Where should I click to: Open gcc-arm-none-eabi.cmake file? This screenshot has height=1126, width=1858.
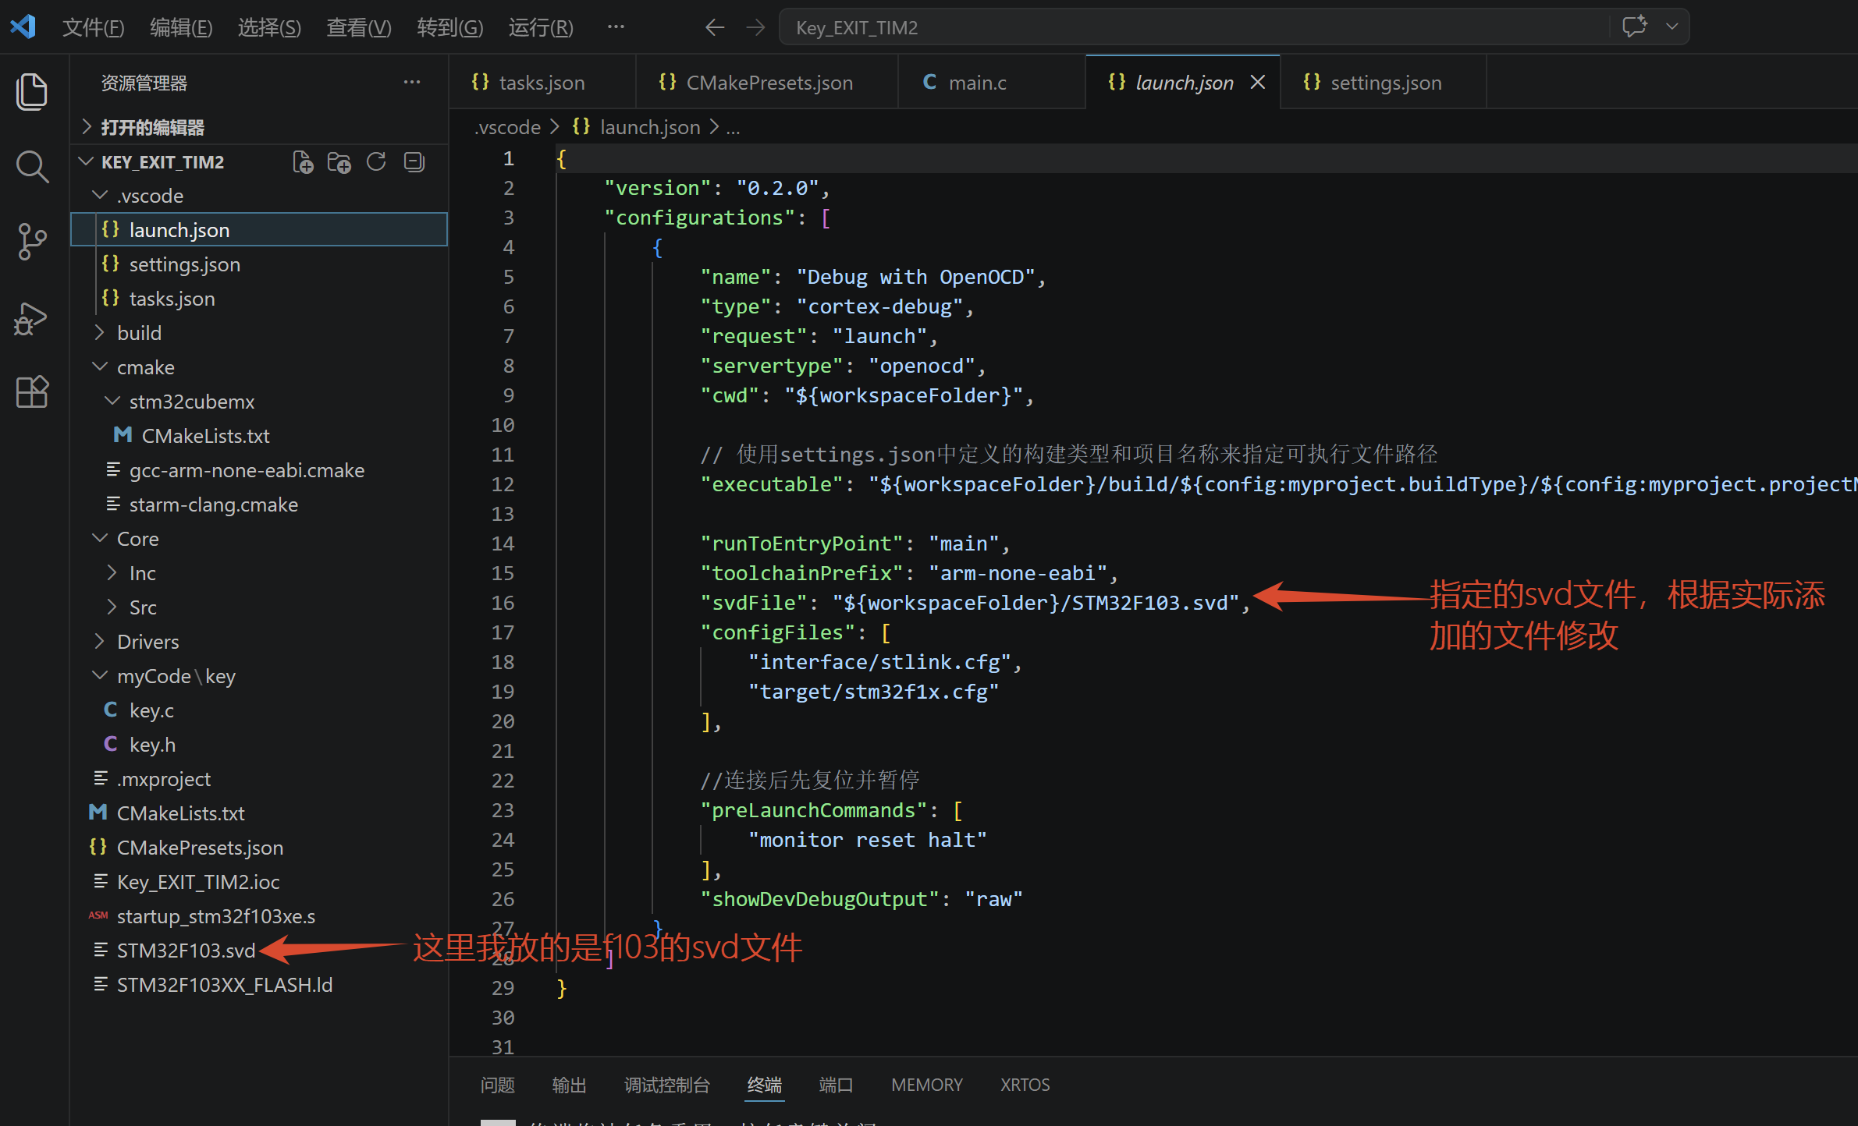pos(259,470)
